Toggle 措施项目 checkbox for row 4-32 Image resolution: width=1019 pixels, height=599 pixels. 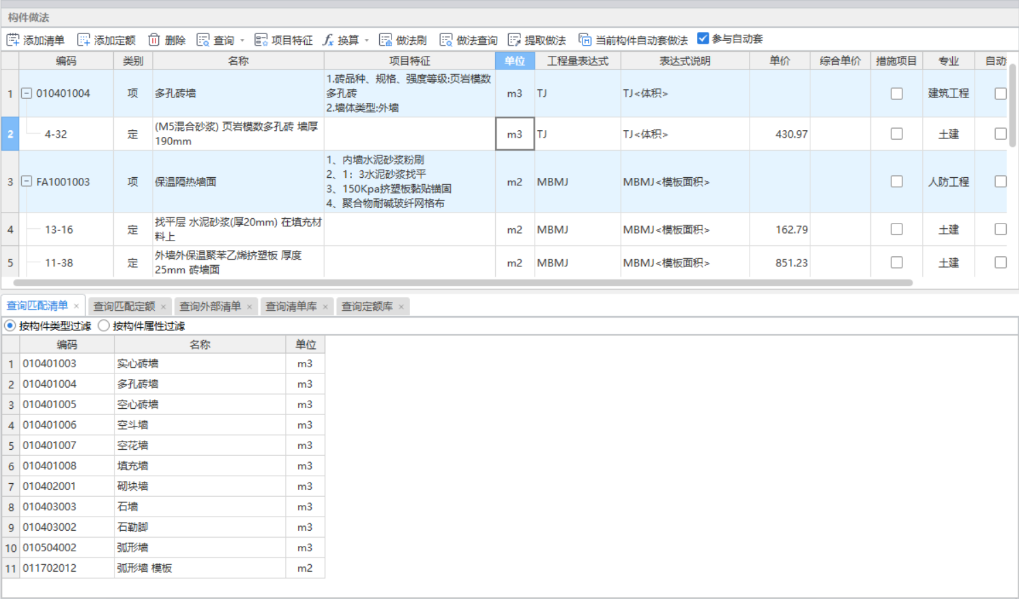[897, 134]
